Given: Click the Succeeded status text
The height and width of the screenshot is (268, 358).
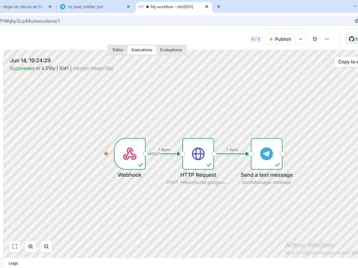Looking at the screenshot, I should (x=22, y=68).
